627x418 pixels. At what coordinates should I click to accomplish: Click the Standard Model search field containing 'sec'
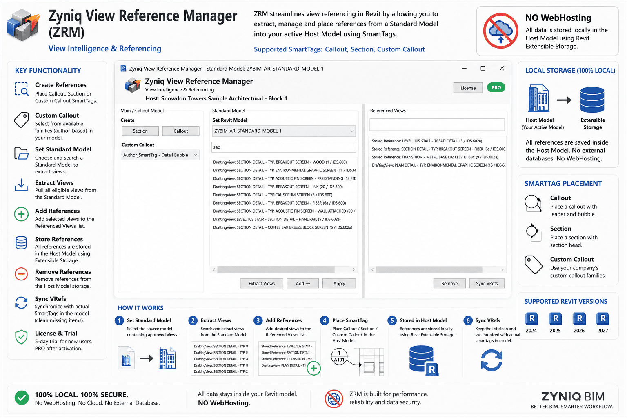(284, 147)
